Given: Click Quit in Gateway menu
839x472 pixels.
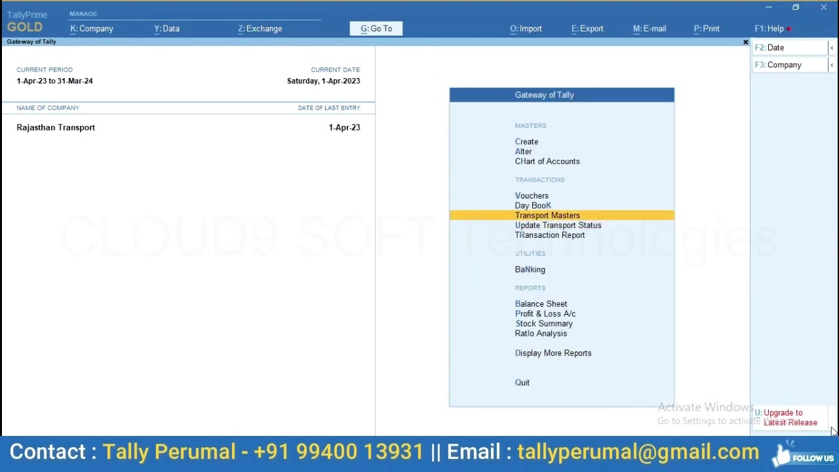Looking at the screenshot, I should coord(522,383).
